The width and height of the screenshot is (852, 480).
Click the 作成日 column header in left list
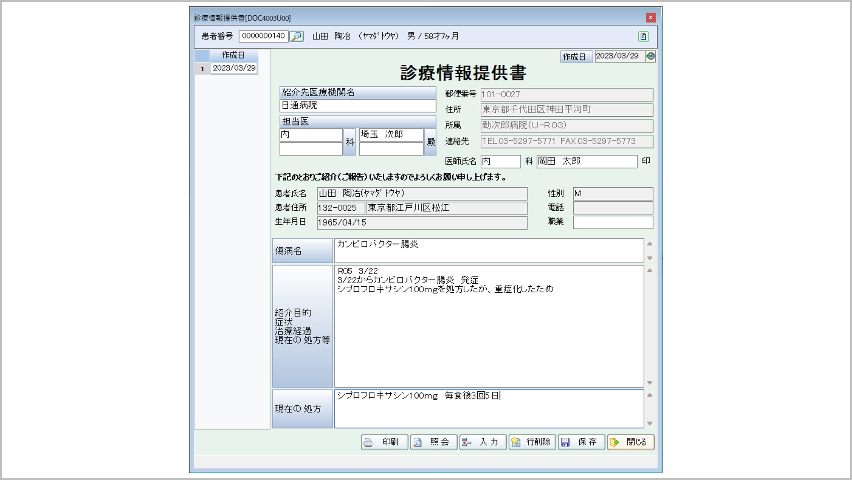234,55
